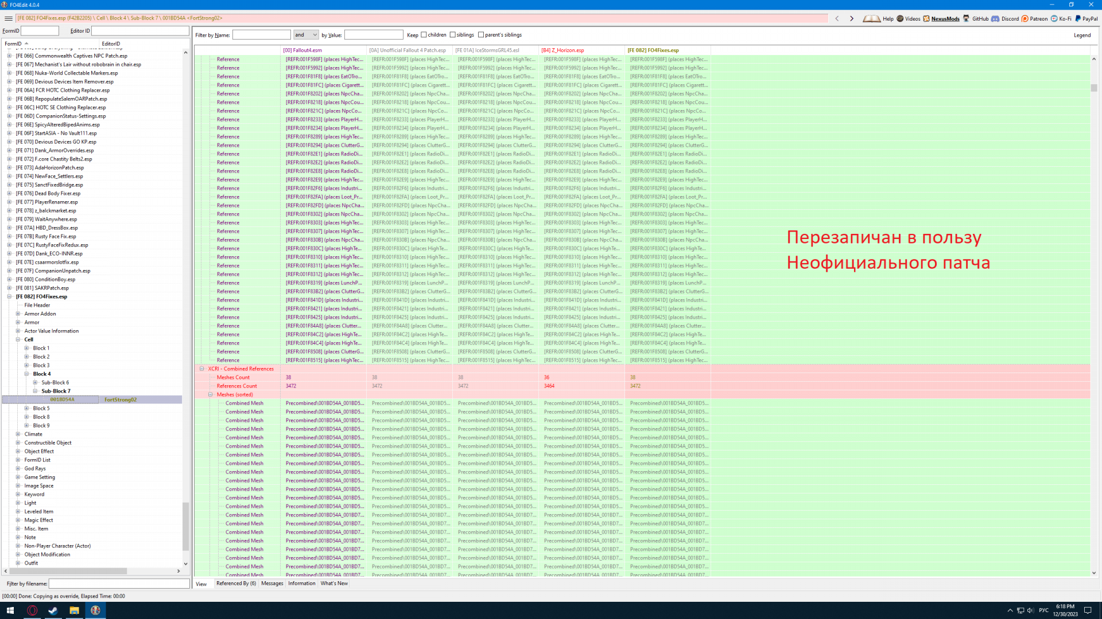Open the and/or filter dropdown
The image size is (1102, 619).
tap(306, 35)
